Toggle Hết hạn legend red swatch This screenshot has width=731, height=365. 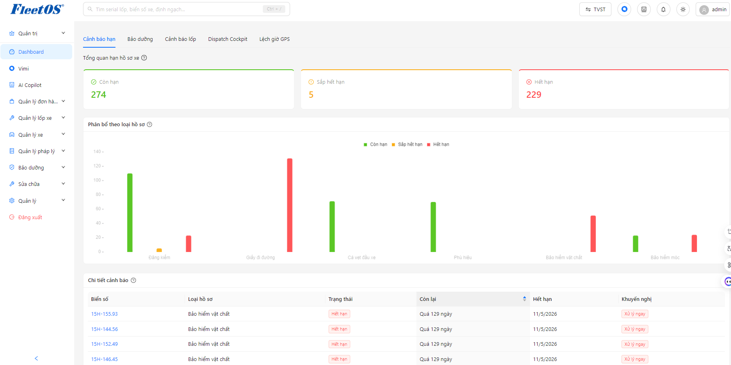428,145
